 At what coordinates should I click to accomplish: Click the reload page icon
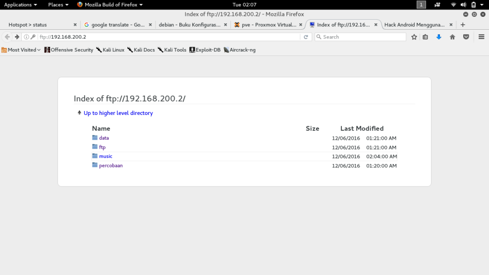pos(306,37)
